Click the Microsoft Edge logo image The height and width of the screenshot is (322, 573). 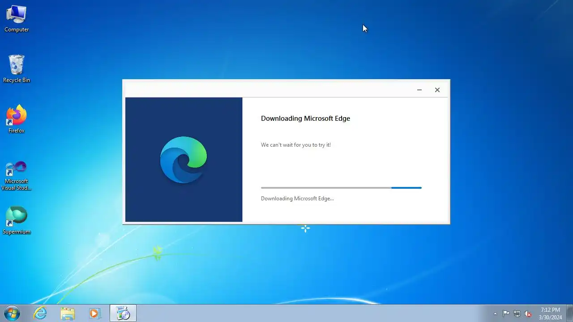click(184, 160)
